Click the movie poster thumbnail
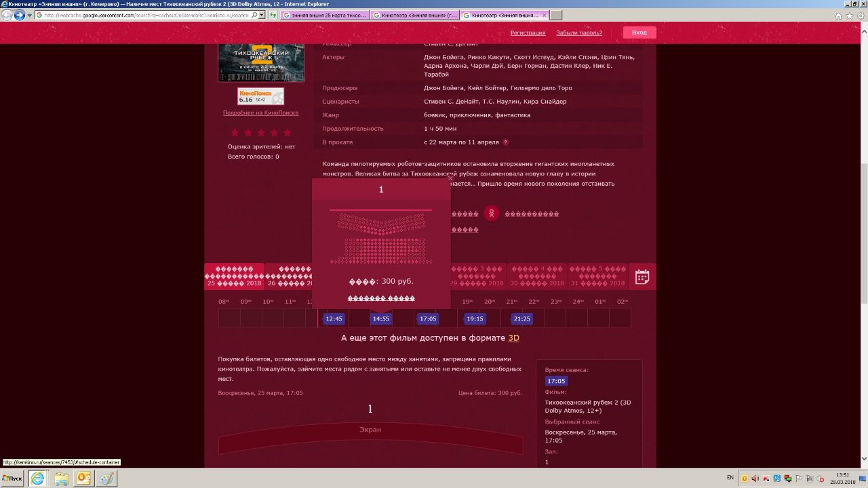Image resolution: width=868 pixels, height=488 pixels. pyautogui.click(x=261, y=64)
